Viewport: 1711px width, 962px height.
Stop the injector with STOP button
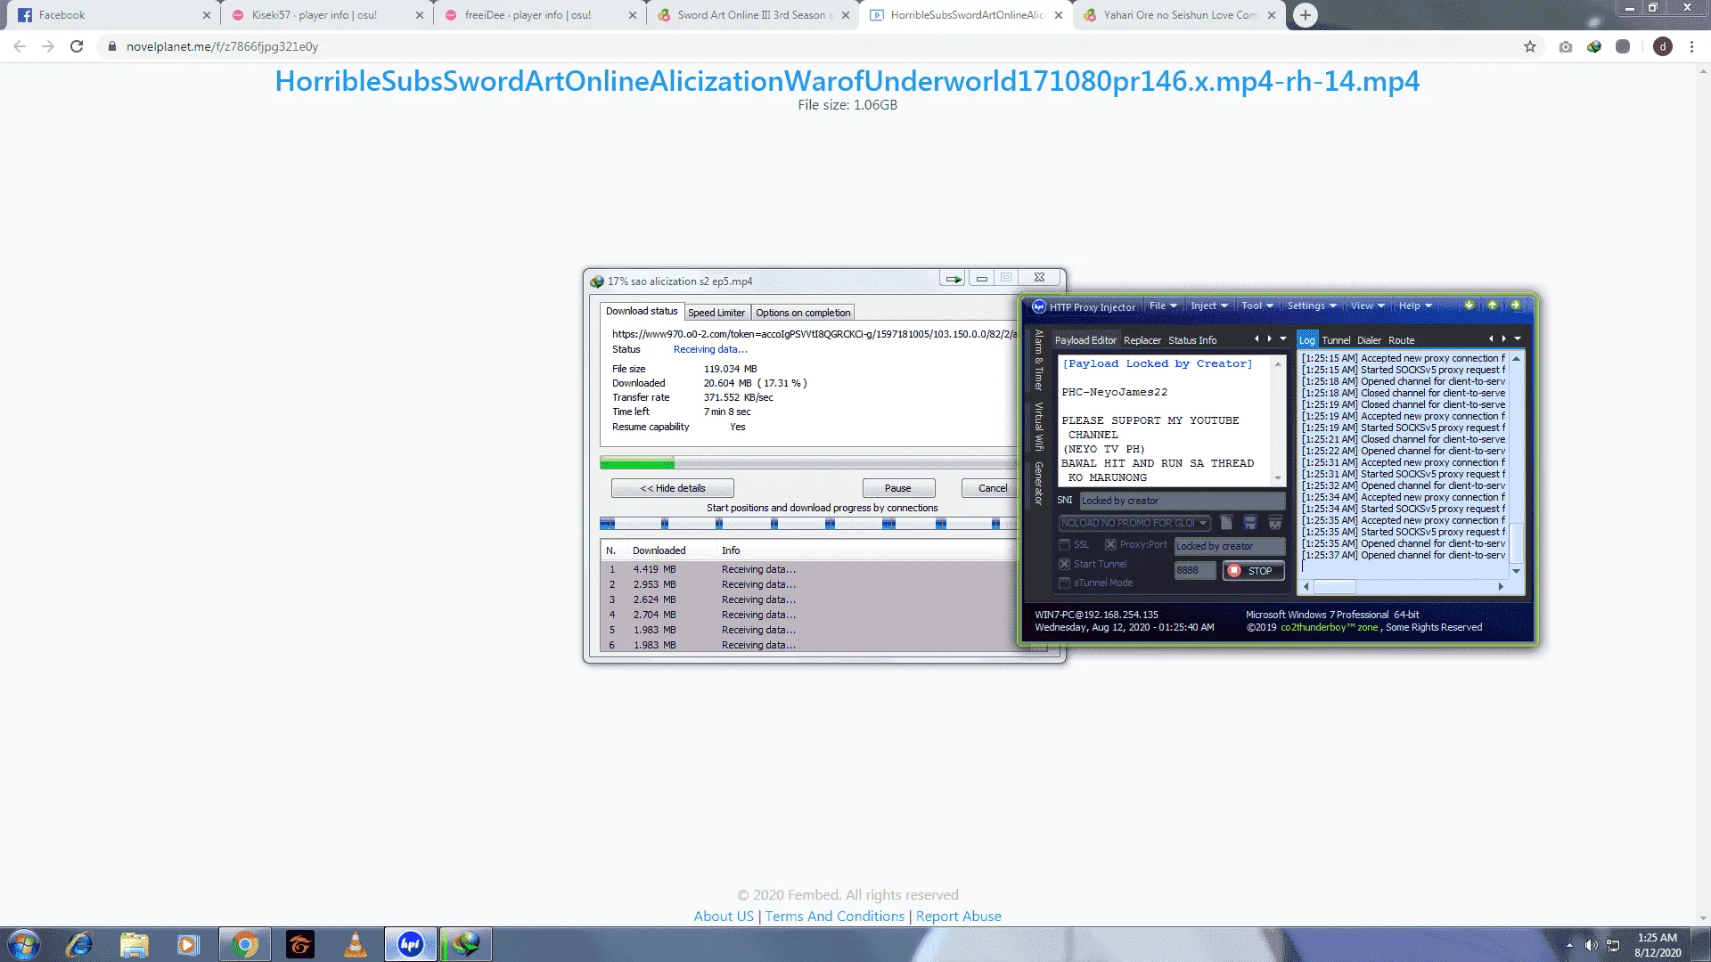pos(1253,571)
